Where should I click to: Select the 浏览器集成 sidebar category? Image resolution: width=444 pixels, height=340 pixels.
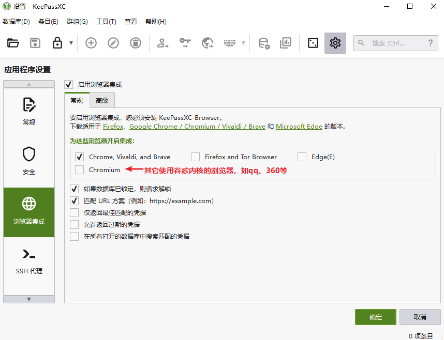[x=29, y=212]
